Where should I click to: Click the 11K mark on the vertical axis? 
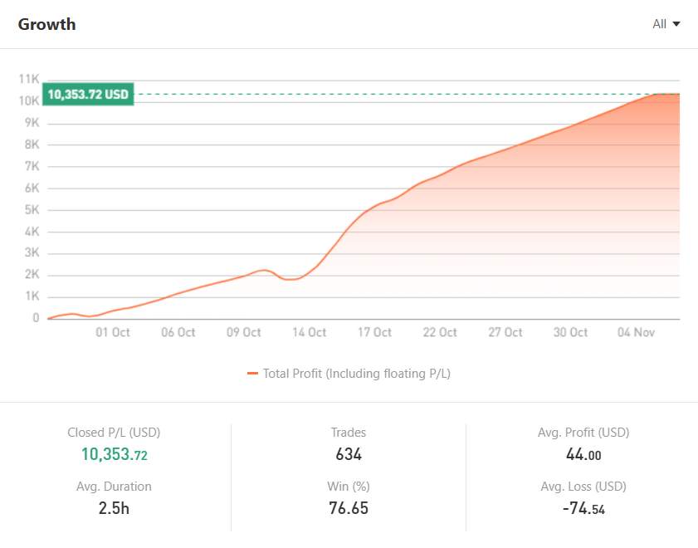point(30,78)
